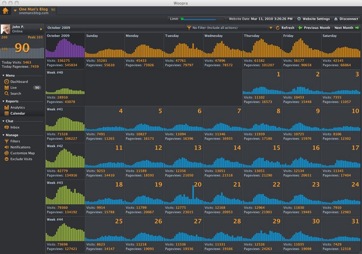
Task: Open Customize Map in the sidebar
Action: [22, 153]
